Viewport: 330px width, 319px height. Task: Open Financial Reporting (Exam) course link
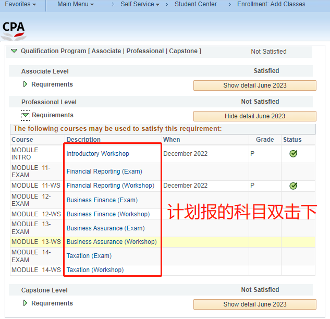click(x=104, y=171)
